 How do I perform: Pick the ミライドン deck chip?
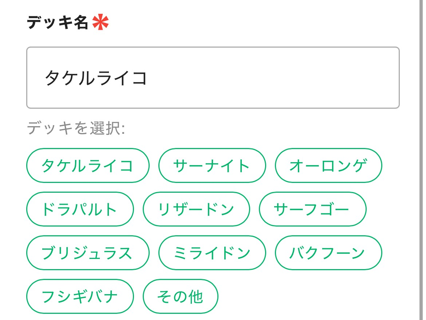[212, 253]
